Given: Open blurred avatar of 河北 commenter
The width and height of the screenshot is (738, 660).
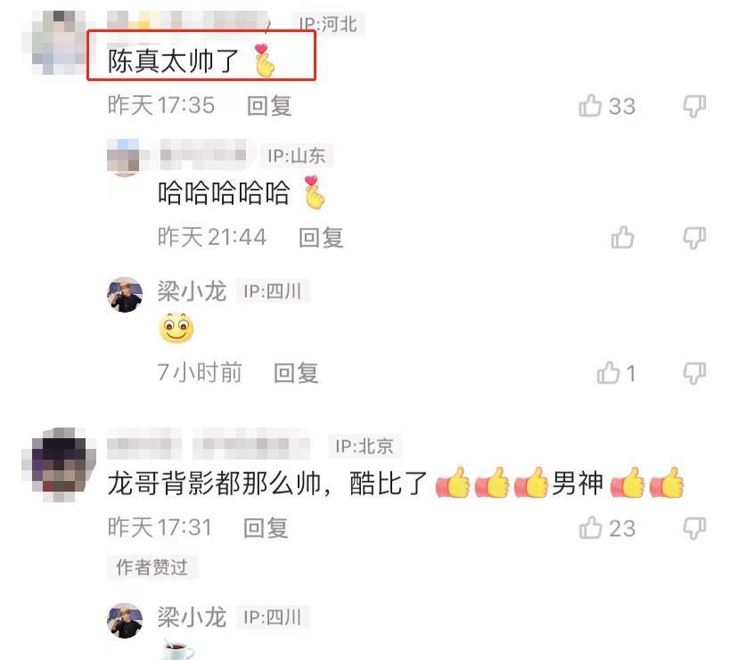Looking at the screenshot, I should pyautogui.click(x=57, y=43).
